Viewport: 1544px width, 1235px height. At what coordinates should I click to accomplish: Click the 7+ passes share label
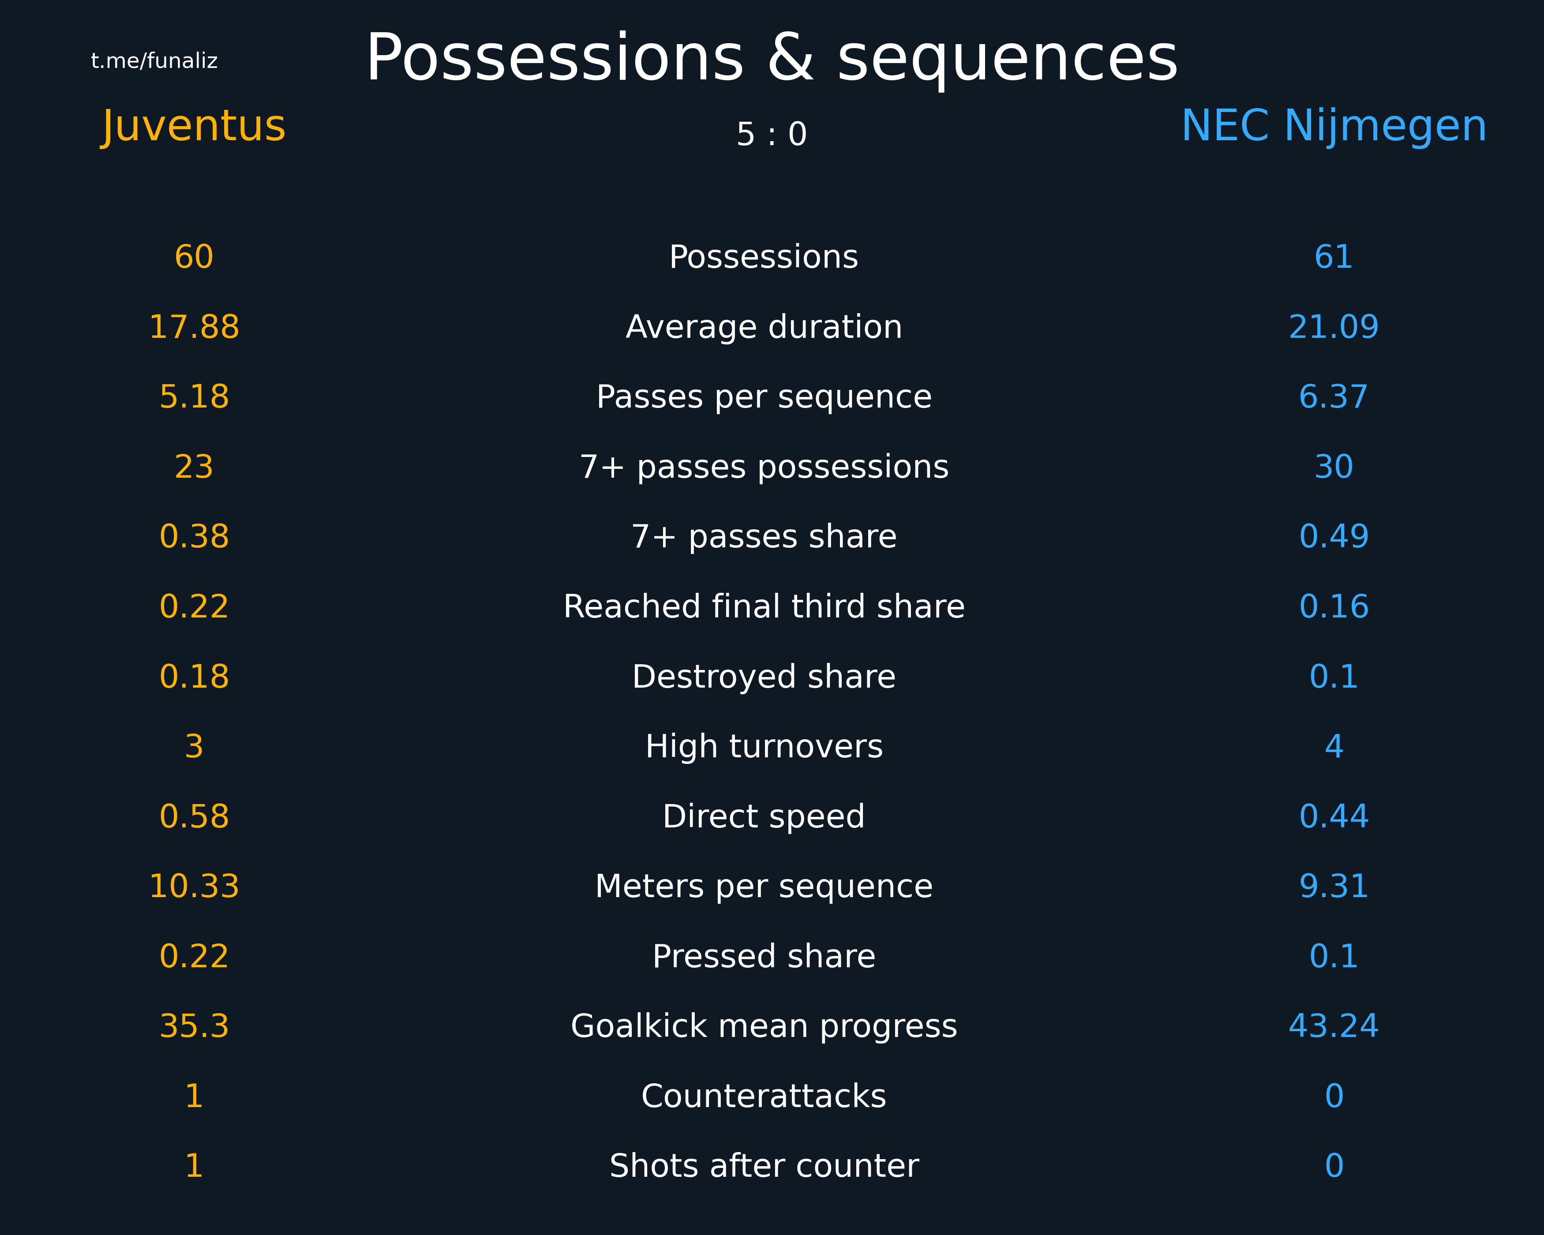point(764,537)
